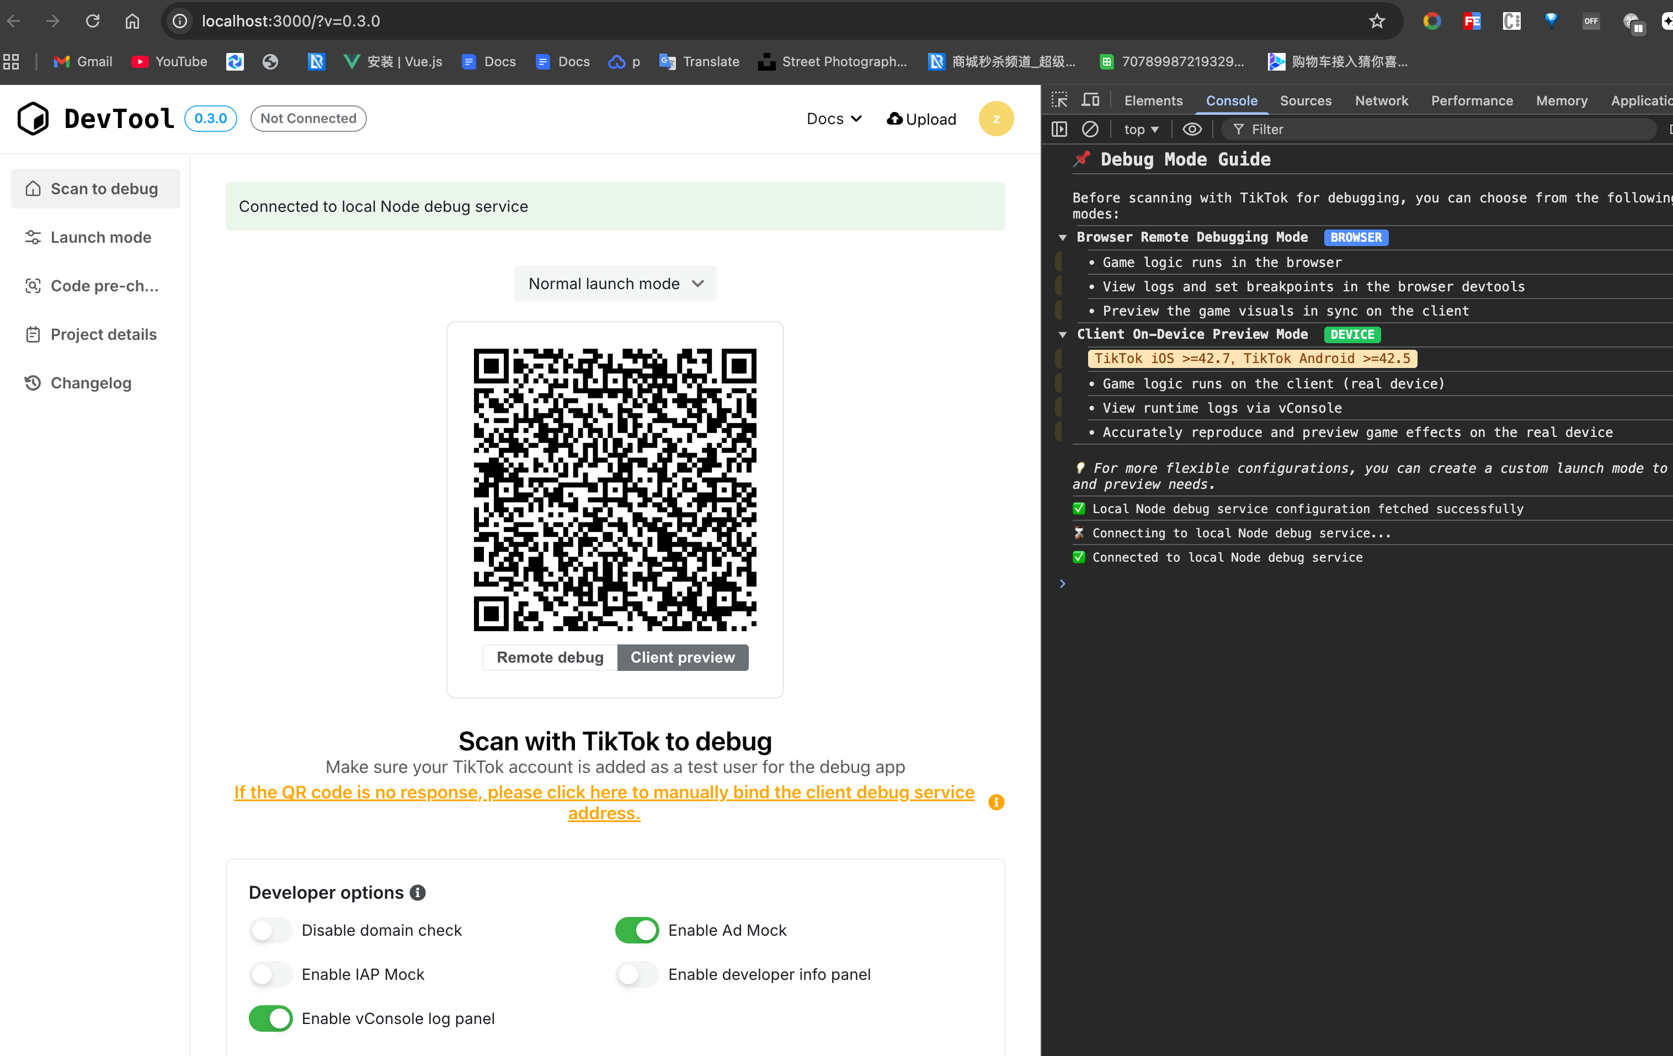Open Launch mode in sidebar
1673x1056 pixels.
[x=96, y=237]
